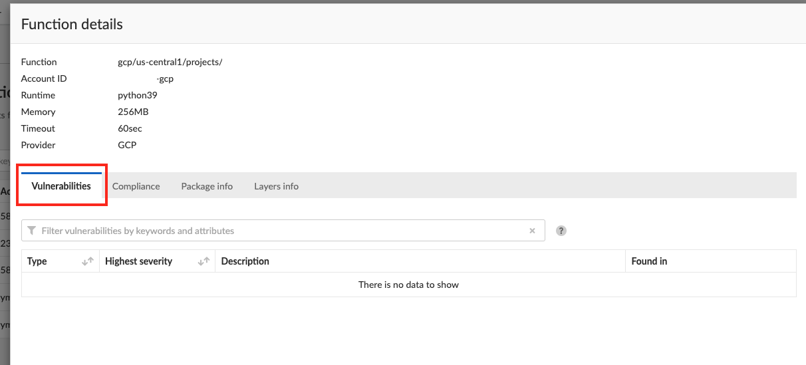This screenshot has width=806, height=365.
Task: Click the sort arrows in the Type column
Action: click(88, 261)
